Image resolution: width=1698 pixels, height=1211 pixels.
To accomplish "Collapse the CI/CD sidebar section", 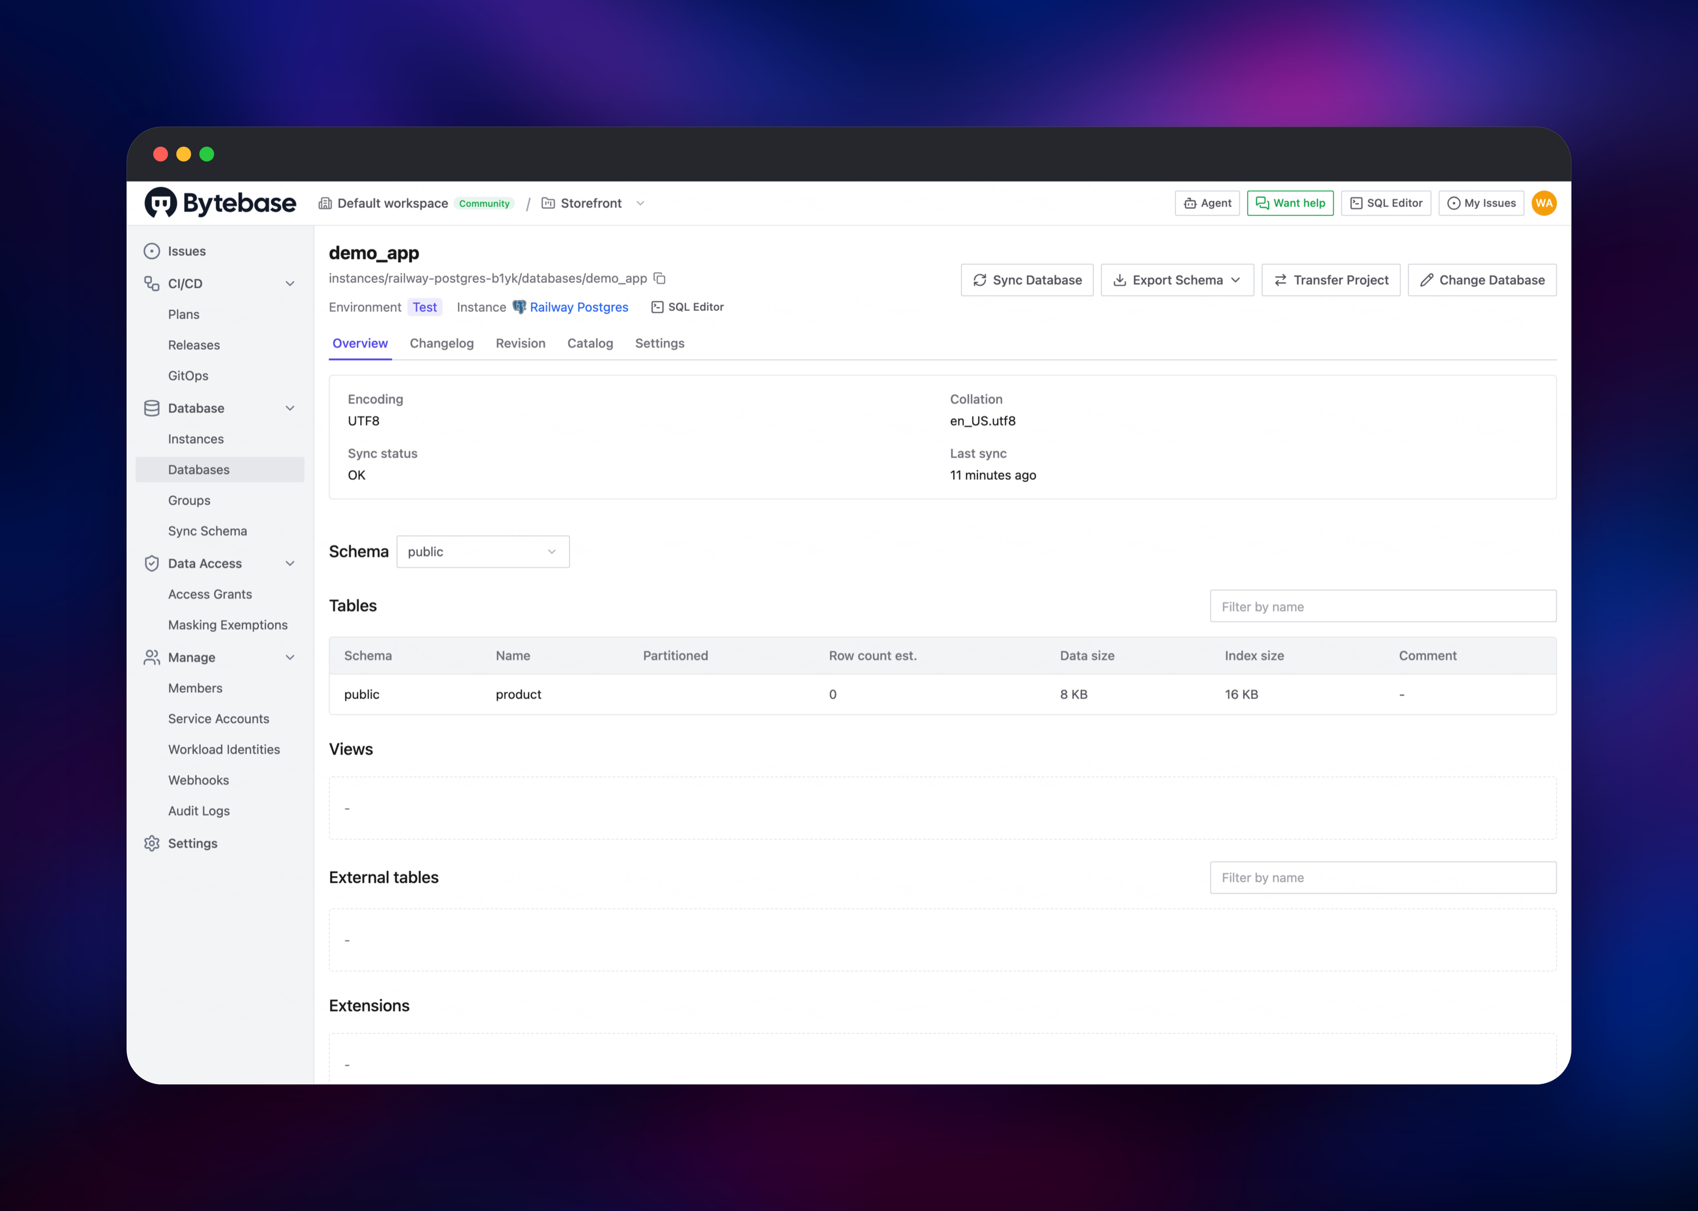I will 290,283.
